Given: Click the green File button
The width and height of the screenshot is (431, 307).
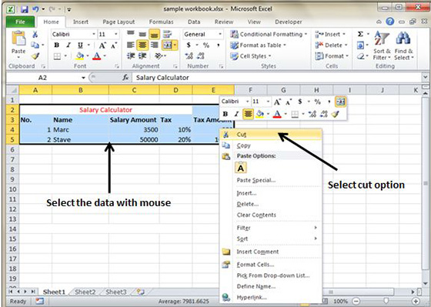Looking at the screenshot, I should point(20,22).
